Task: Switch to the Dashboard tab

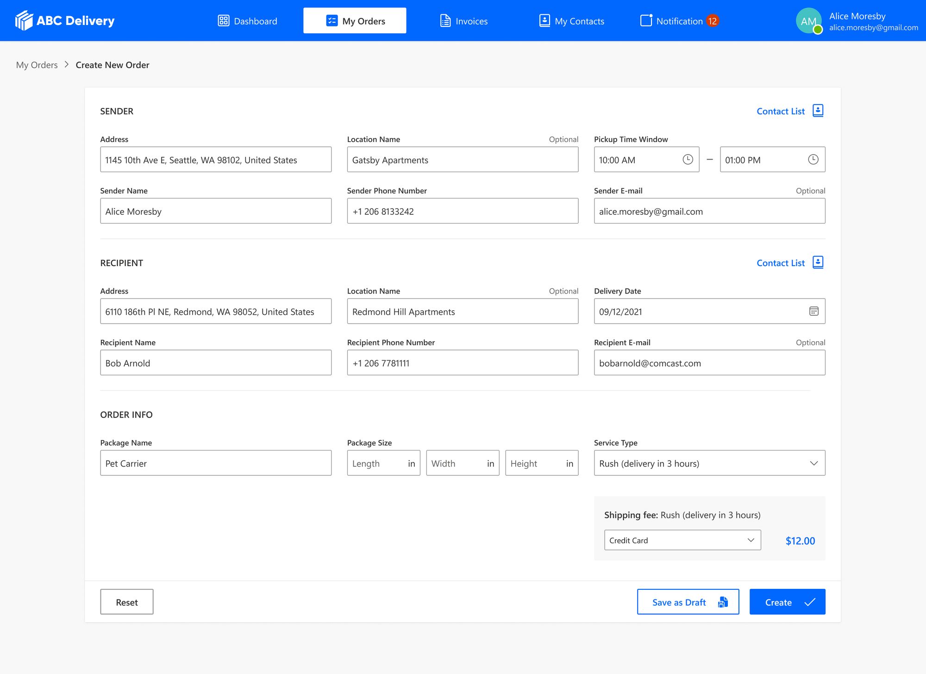Action: [247, 20]
